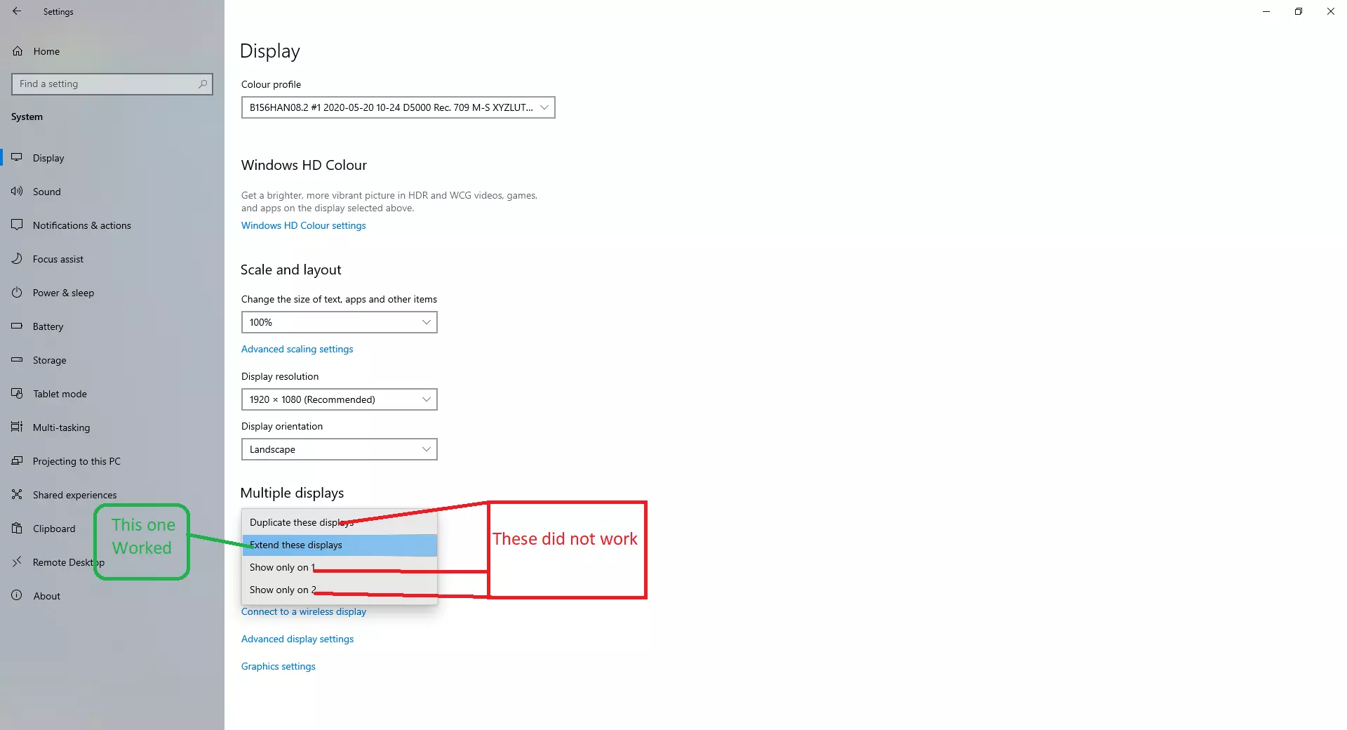This screenshot has height=730, width=1347.
Task: Open the Sound label in sidebar
Action: 47,192
